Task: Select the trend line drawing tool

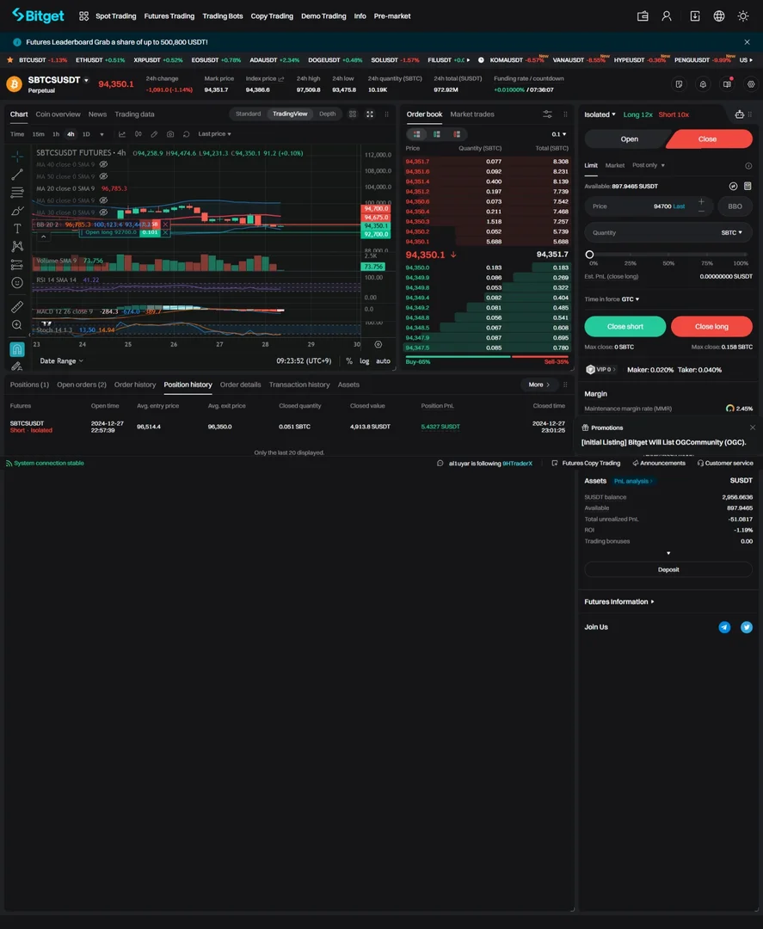Action: pyautogui.click(x=17, y=174)
